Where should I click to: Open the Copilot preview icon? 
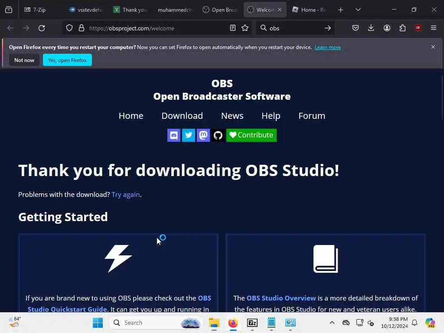click(430, 323)
